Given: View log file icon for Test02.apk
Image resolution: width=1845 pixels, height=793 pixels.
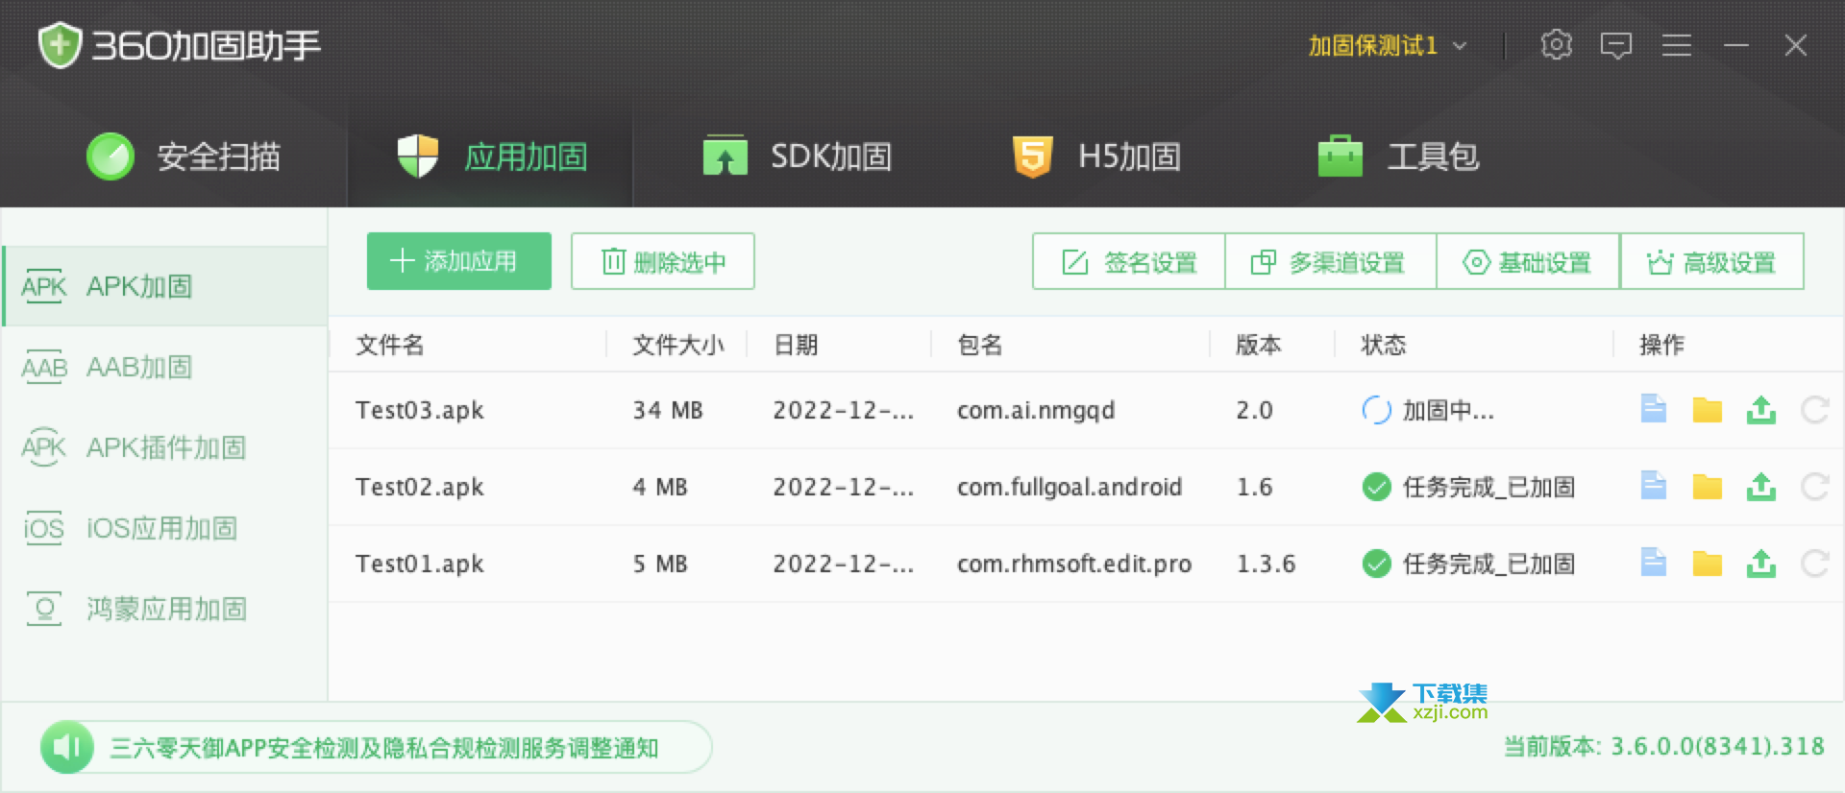Looking at the screenshot, I should [1653, 486].
